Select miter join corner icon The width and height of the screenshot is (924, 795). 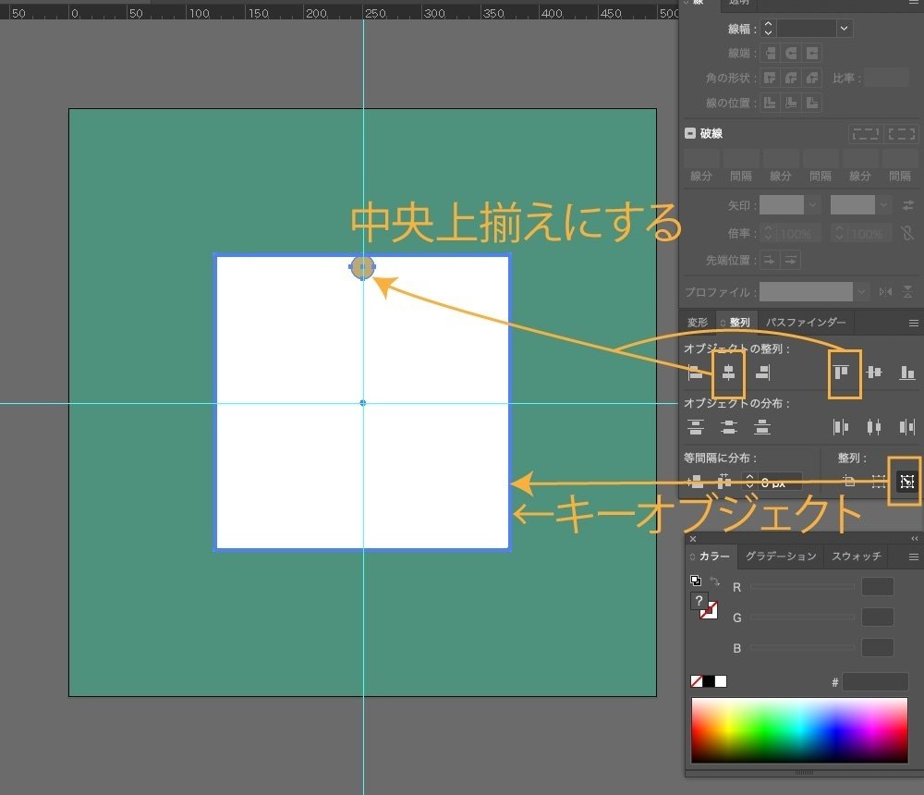pyautogui.click(x=770, y=78)
